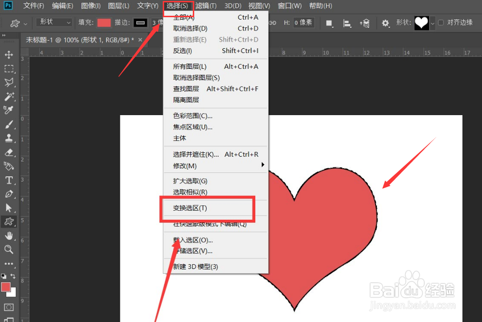Select the Paint Bucket tool

[9, 166]
